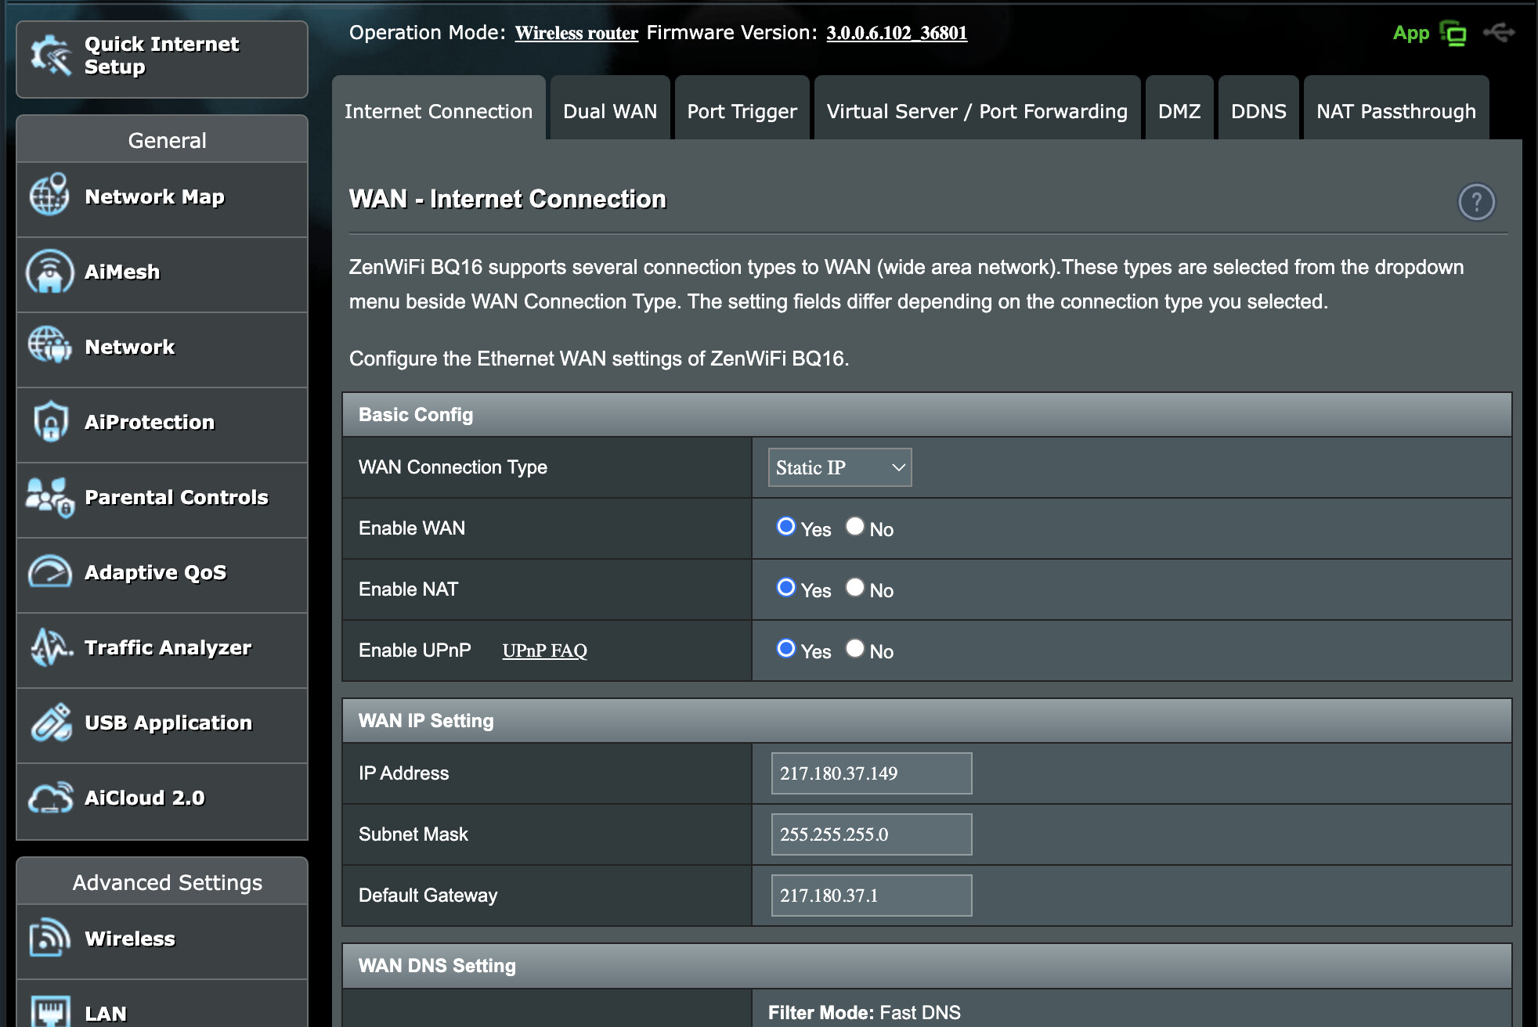Open the help question mark icon
The width and height of the screenshot is (1538, 1027).
(x=1476, y=202)
